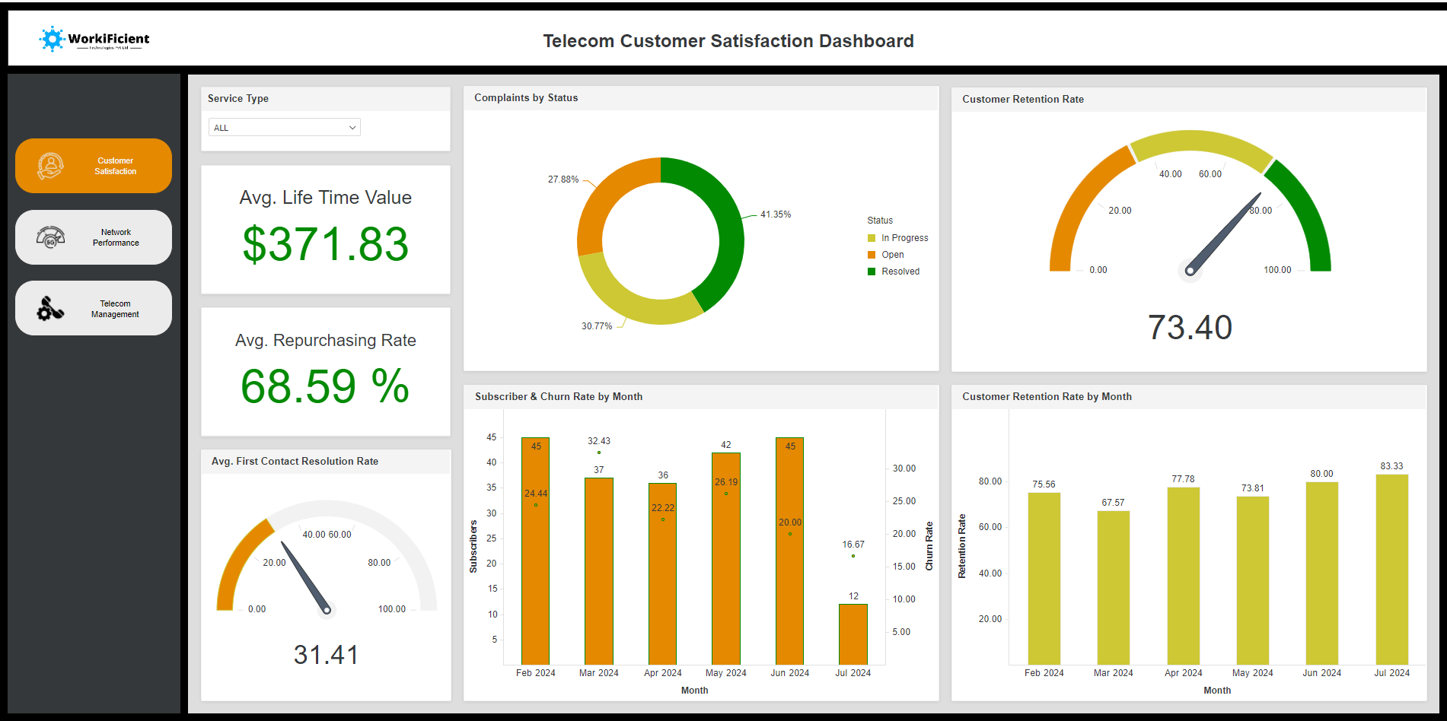Click the 77.78 retention bar for Apr 2024
This screenshot has height=721, width=1447.
[x=1184, y=576]
